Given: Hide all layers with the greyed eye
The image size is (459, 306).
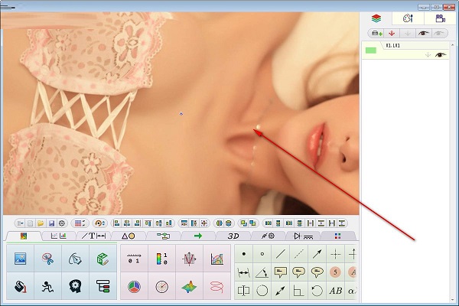Looking at the screenshot, I should click(x=438, y=34).
